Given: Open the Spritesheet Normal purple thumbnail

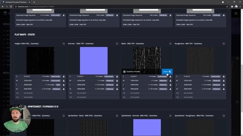Looking at the screenshot, I should (147, 127).
